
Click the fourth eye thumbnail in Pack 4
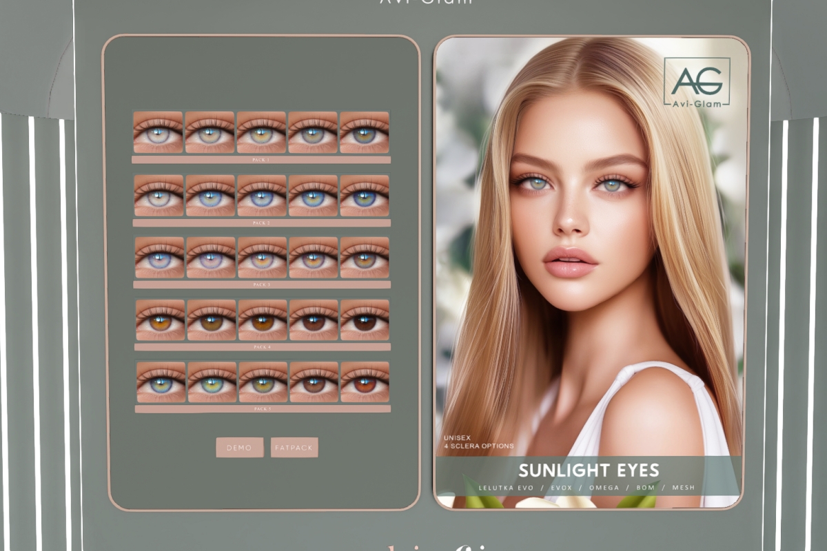314,320
